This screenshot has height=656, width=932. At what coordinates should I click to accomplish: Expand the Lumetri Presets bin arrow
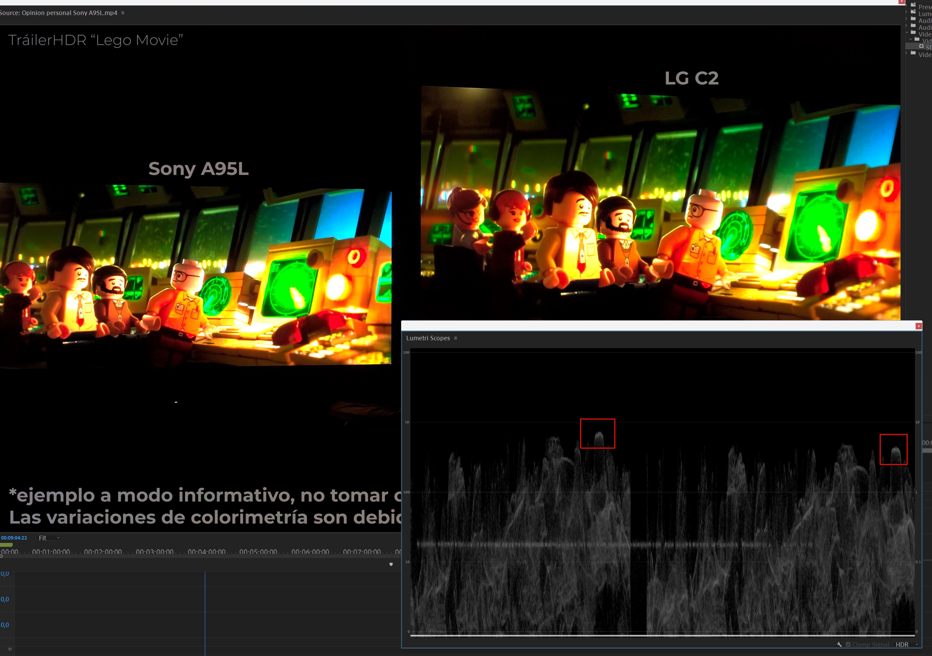(906, 12)
